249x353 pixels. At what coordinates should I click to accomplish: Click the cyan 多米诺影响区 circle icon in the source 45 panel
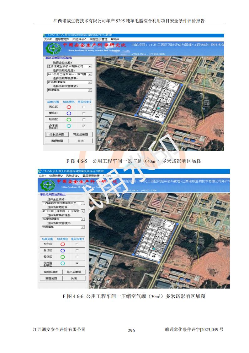click(x=63, y=263)
